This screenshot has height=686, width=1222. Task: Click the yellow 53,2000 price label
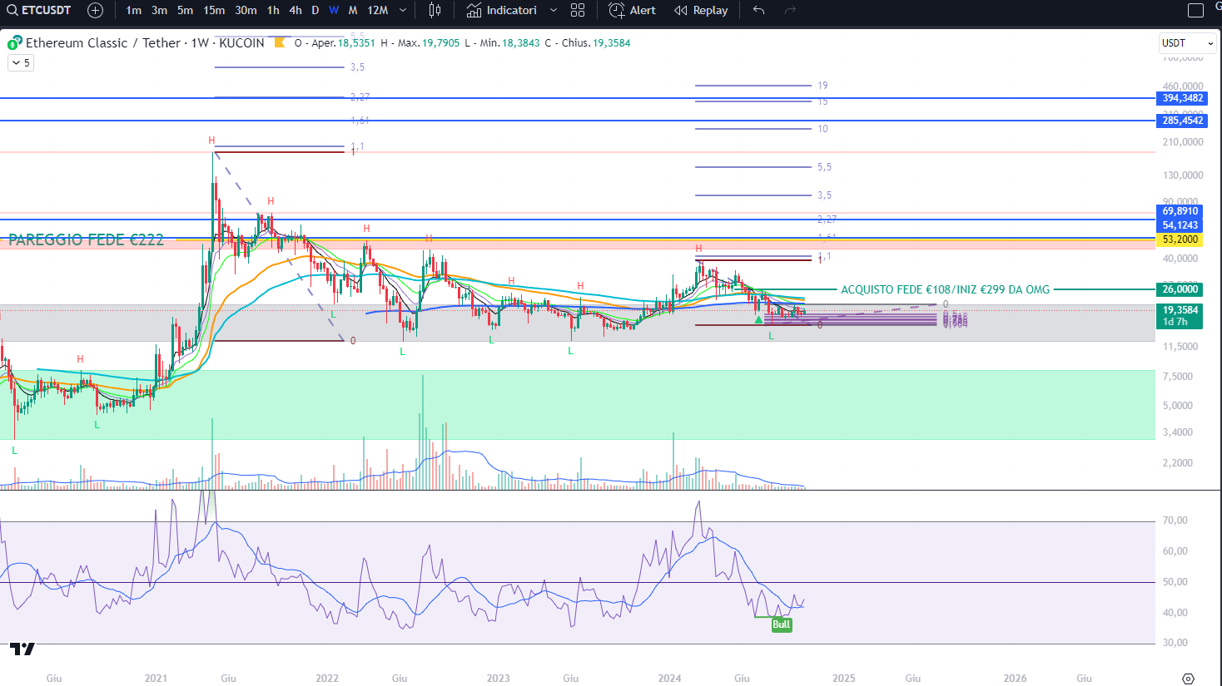(x=1180, y=239)
